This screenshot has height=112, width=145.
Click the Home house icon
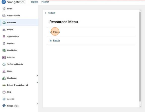[4, 9]
